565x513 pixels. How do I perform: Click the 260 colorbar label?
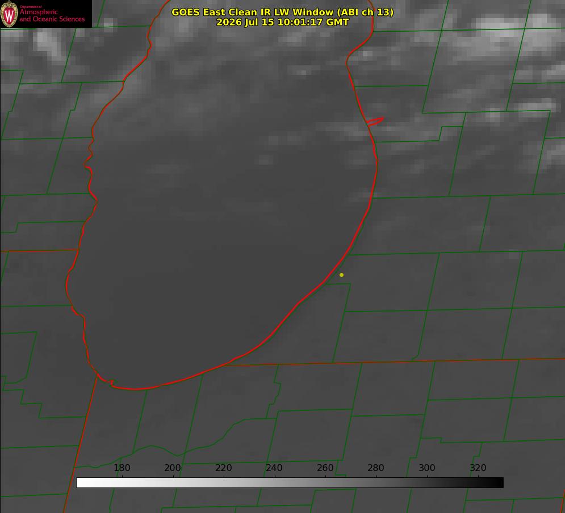tap(325, 468)
